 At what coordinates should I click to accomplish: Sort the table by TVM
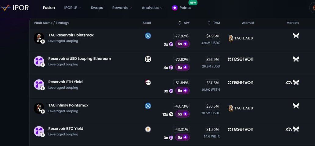(214, 23)
